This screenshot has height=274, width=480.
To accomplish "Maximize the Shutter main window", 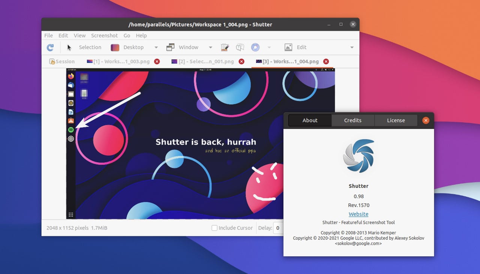I will pos(341,24).
